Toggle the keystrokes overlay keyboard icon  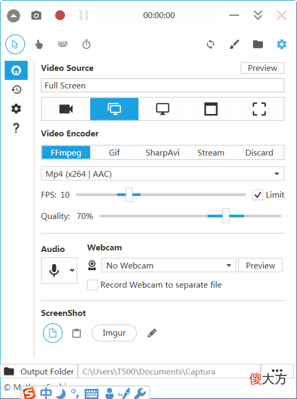[x=63, y=45]
